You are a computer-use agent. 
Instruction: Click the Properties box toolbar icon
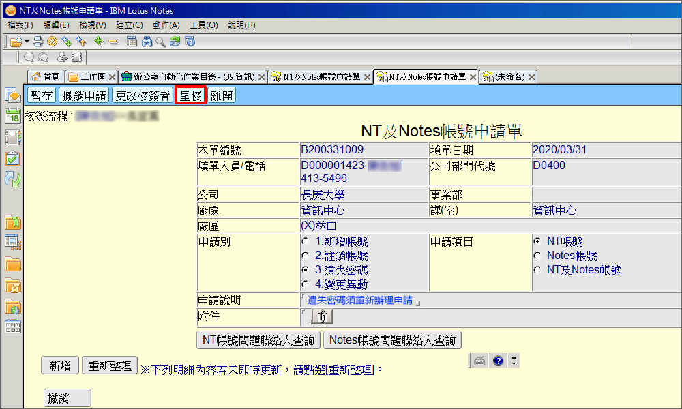tap(132, 42)
